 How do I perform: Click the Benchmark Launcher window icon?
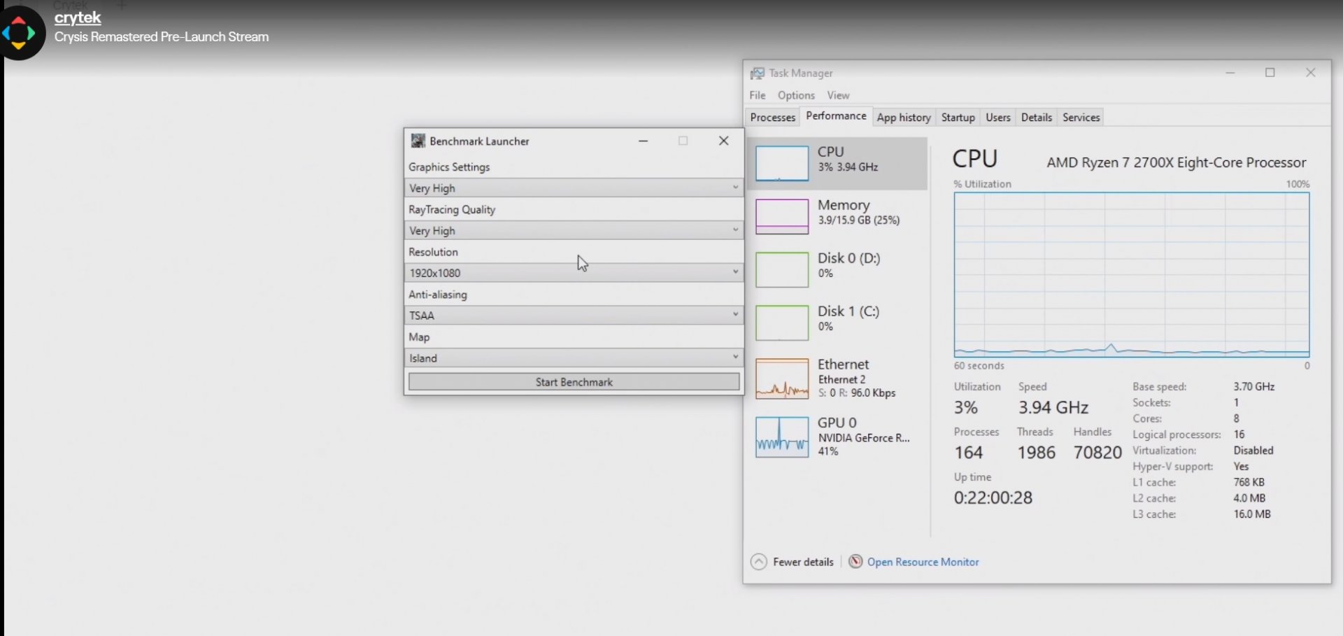(418, 141)
